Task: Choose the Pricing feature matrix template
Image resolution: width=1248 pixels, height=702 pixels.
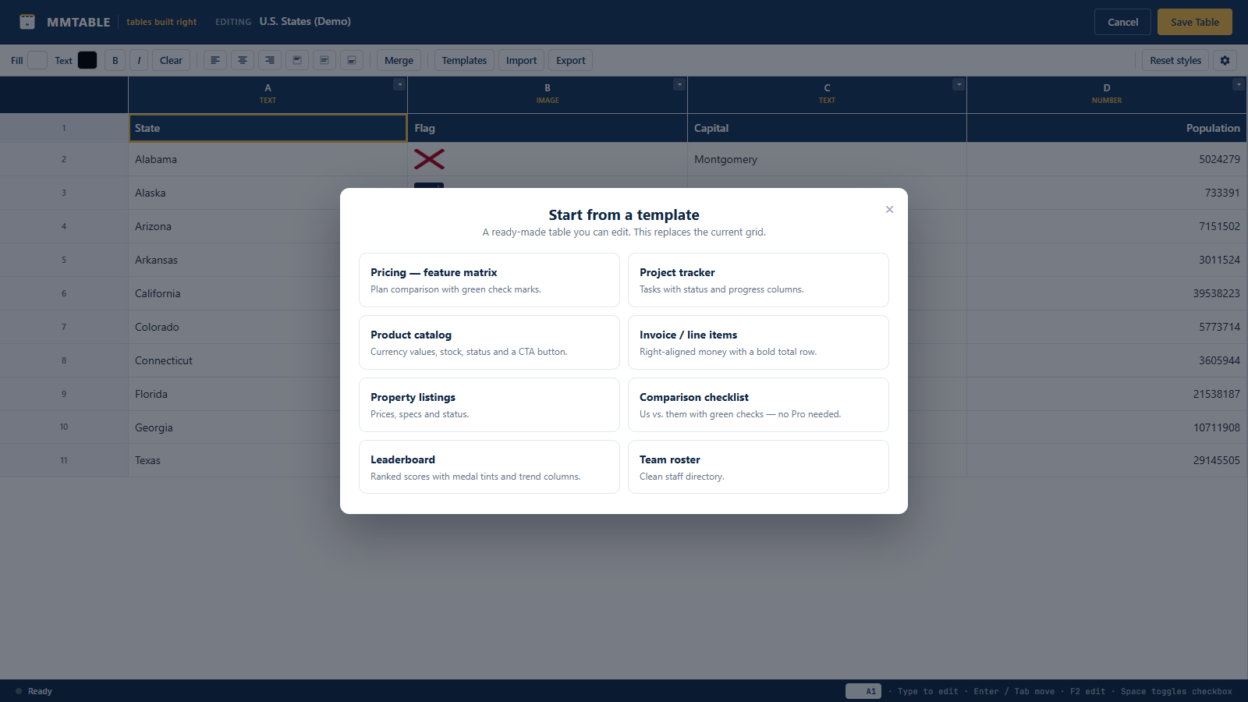Action: click(489, 280)
